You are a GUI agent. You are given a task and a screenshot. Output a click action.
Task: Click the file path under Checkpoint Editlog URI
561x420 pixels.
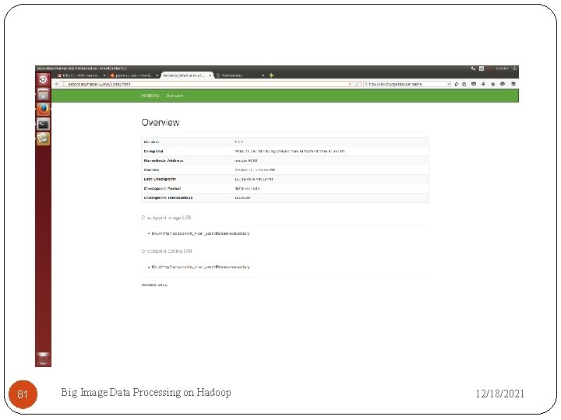click(200, 267)
